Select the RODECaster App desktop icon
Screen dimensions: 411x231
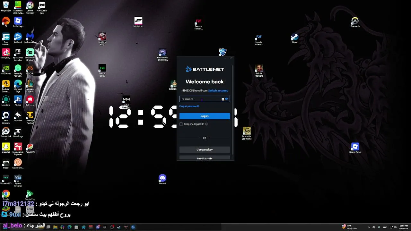[42, 7]
